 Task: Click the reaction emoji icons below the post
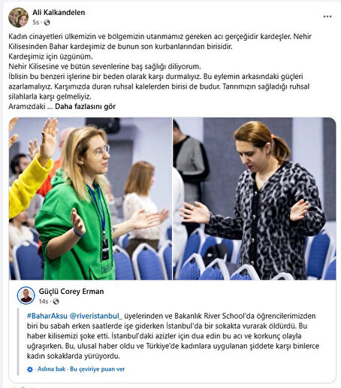pos(23,386)
